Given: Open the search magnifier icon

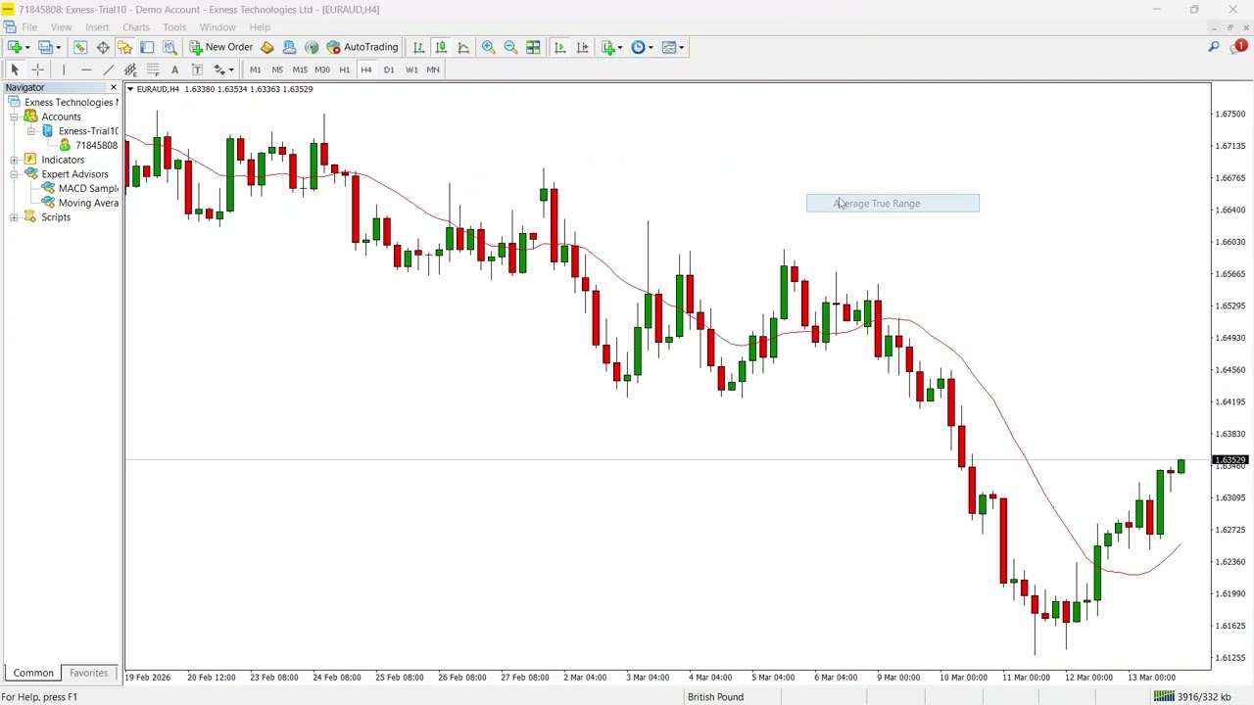Looking at the screenshot, I should [1214, 47].
